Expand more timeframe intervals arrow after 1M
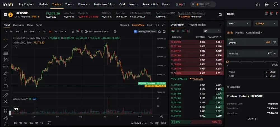280x127 pixels. point(66,32)
